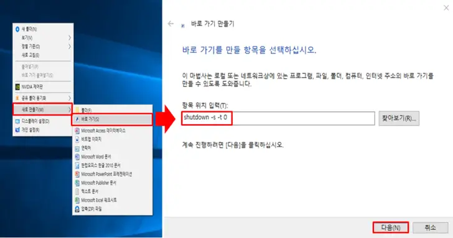This screenshot has height=238, width=453.
Task: Click the NVIDIA 제어판 icon
Action: [x=17, y=86]
